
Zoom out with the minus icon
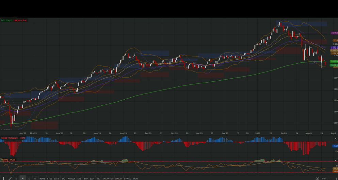(330, 179)
